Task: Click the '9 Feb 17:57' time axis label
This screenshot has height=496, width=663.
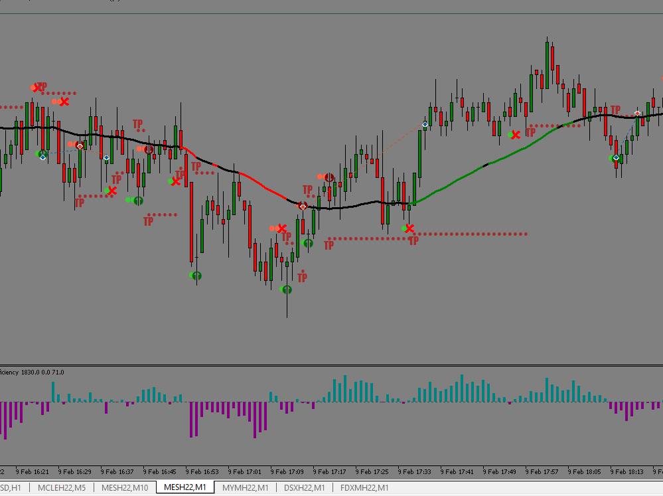Action: click(x=542, y=471)
